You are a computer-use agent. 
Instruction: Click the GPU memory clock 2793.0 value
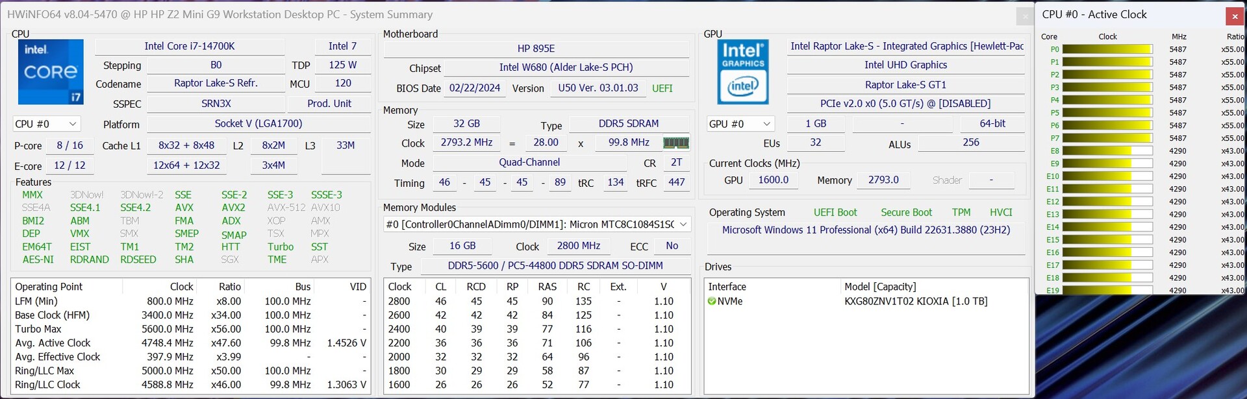coord(883,180)
